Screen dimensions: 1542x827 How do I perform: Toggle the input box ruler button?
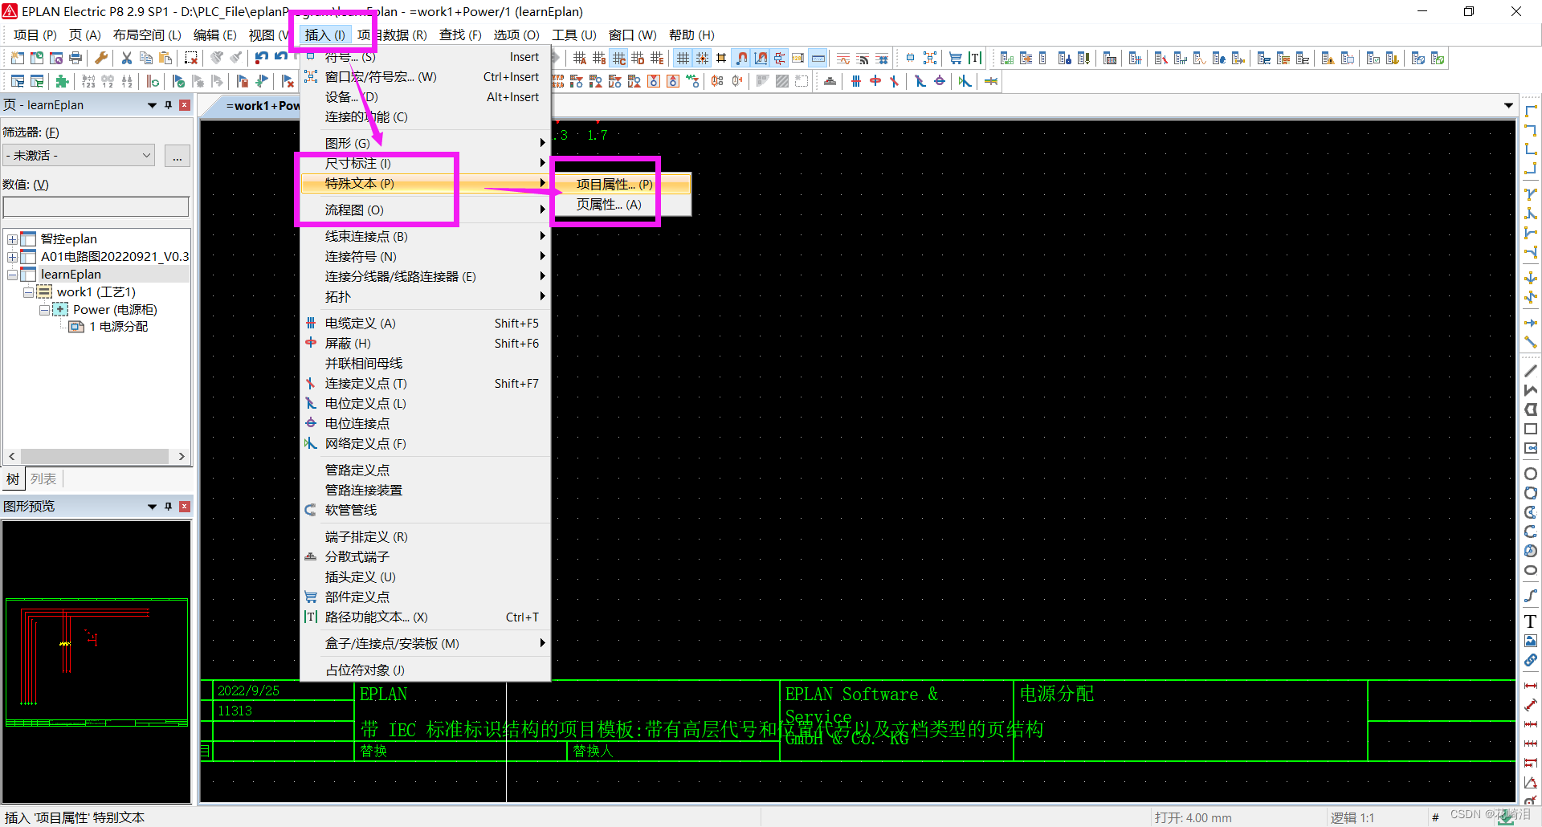tap(818, 58)
